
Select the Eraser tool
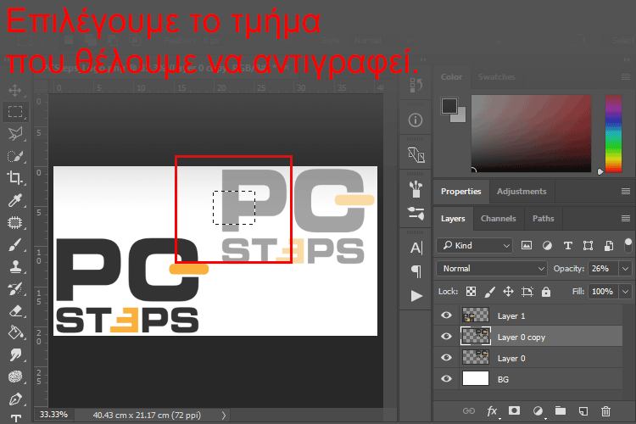click(15, 311)
